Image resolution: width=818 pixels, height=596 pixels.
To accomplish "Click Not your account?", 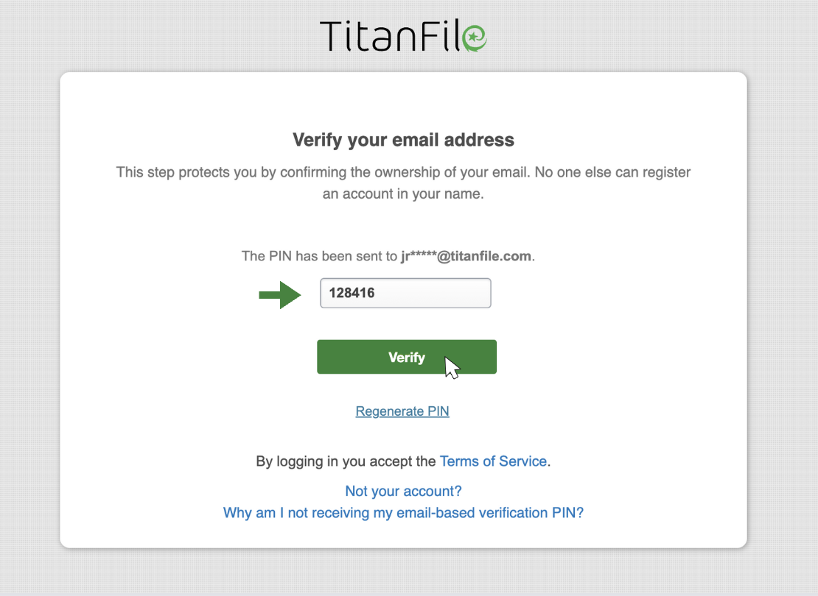I will coord(403,491).
